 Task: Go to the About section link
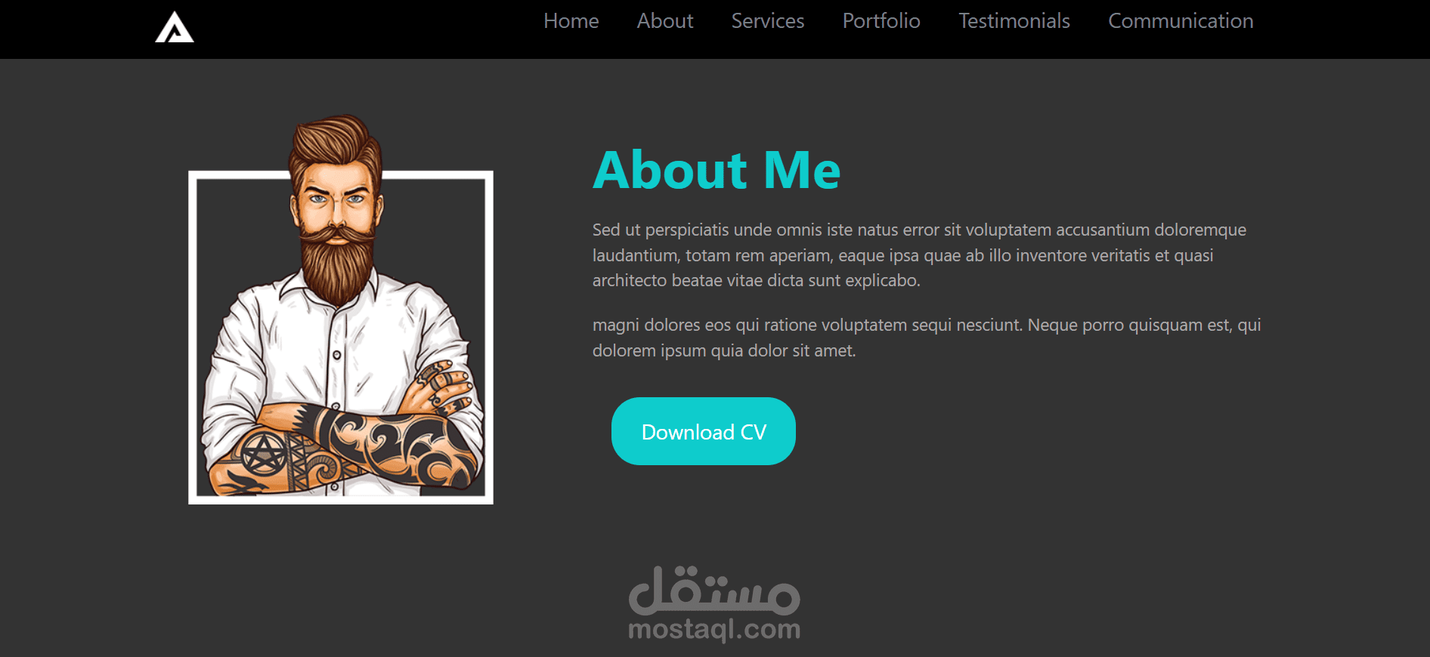click(665, 21)
